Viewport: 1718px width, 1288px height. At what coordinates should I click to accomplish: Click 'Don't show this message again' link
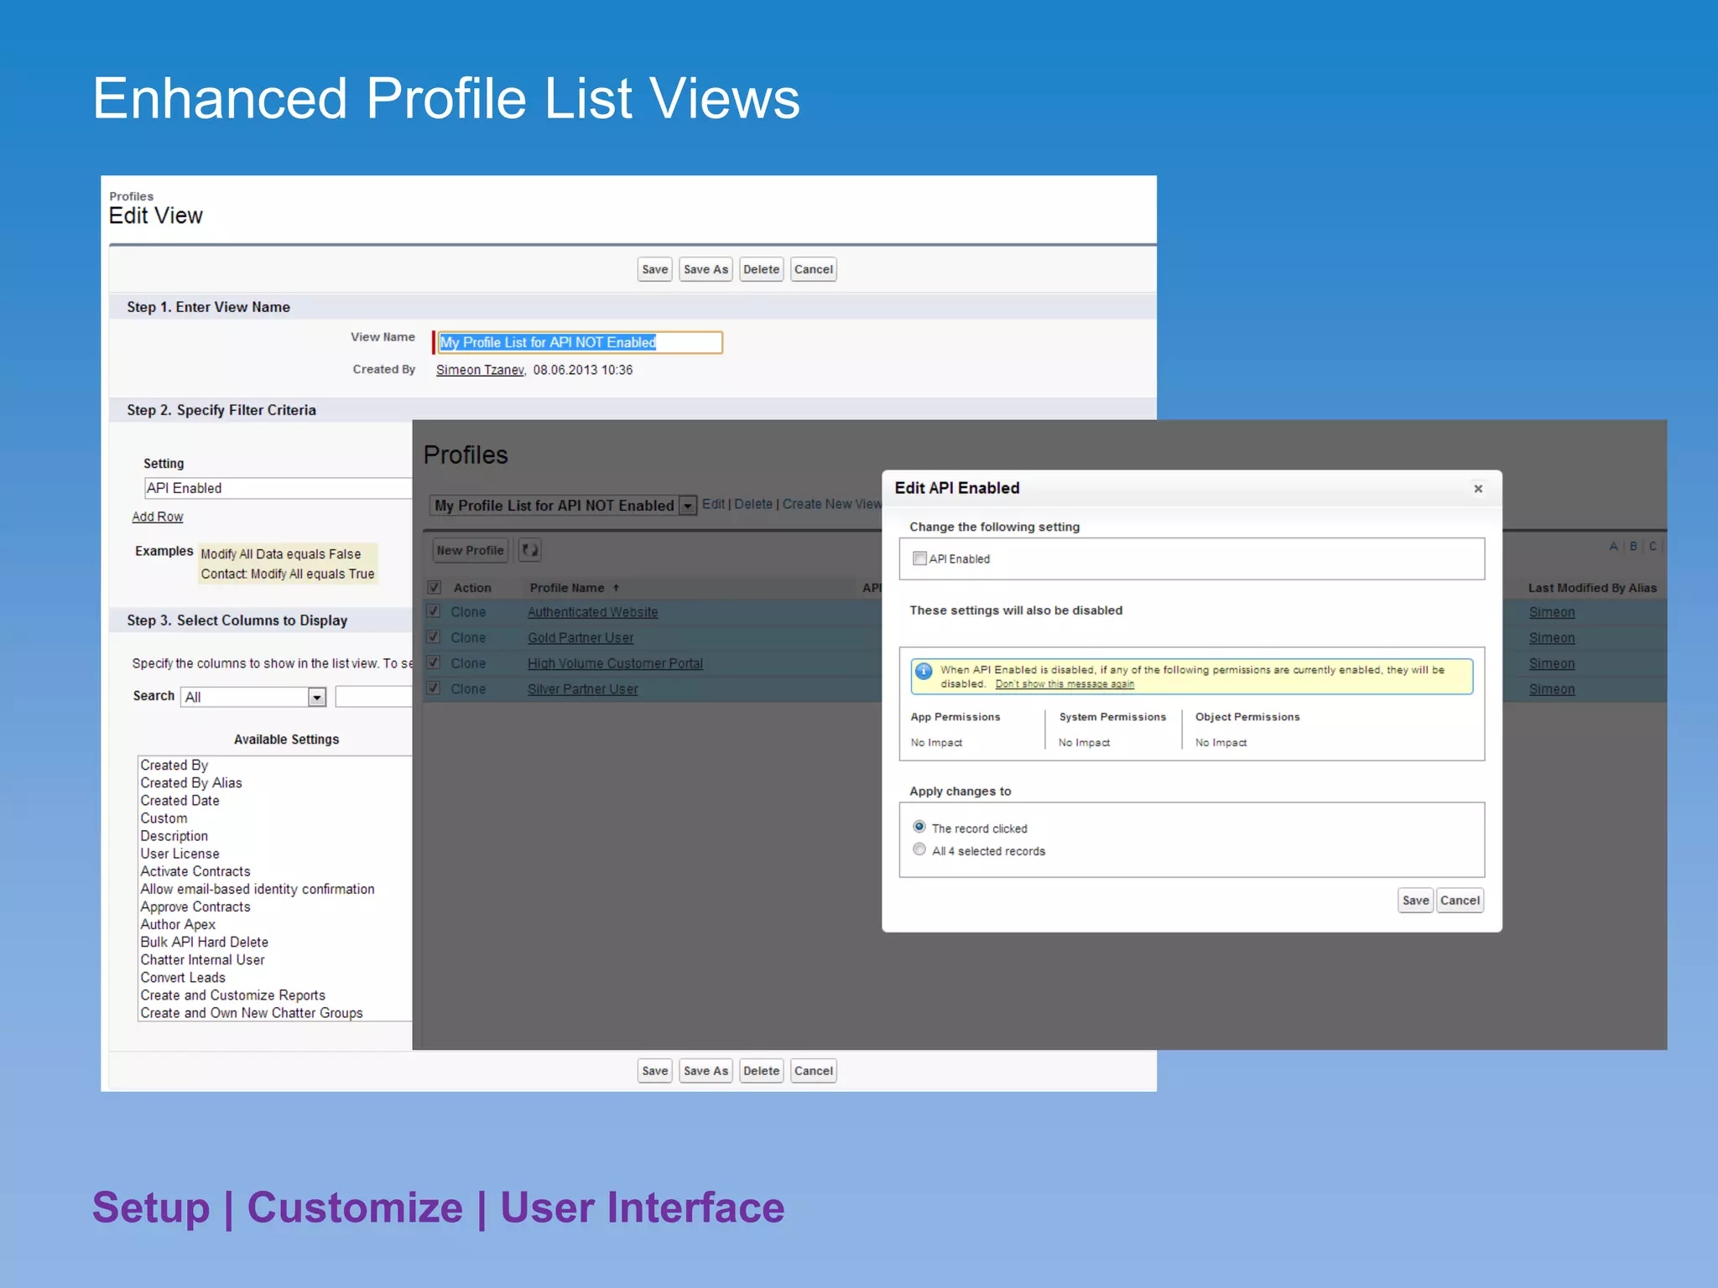1065,684
